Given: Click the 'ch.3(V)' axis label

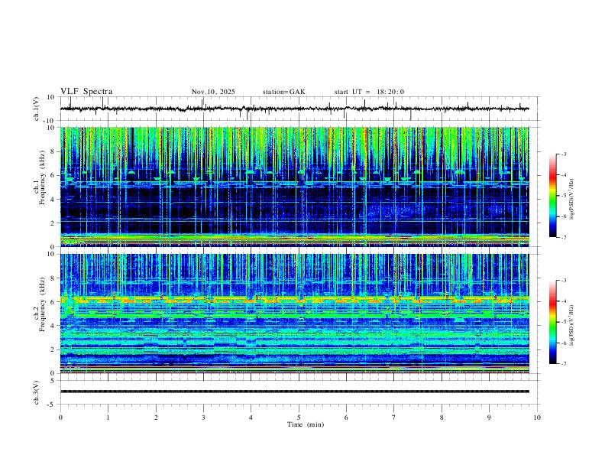Looking at the screenshot, I should (37, 392).
